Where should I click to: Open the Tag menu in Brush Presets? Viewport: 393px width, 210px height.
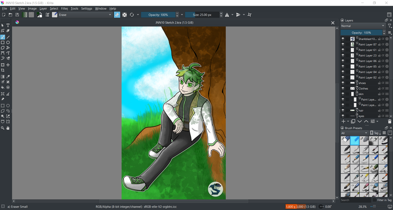[x=375, y=133]
